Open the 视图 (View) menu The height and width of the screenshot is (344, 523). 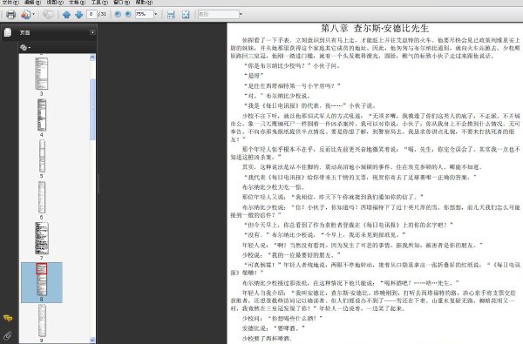point(55,3)
